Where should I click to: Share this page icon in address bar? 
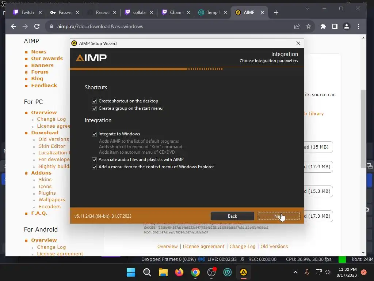(x=297, y=26)
